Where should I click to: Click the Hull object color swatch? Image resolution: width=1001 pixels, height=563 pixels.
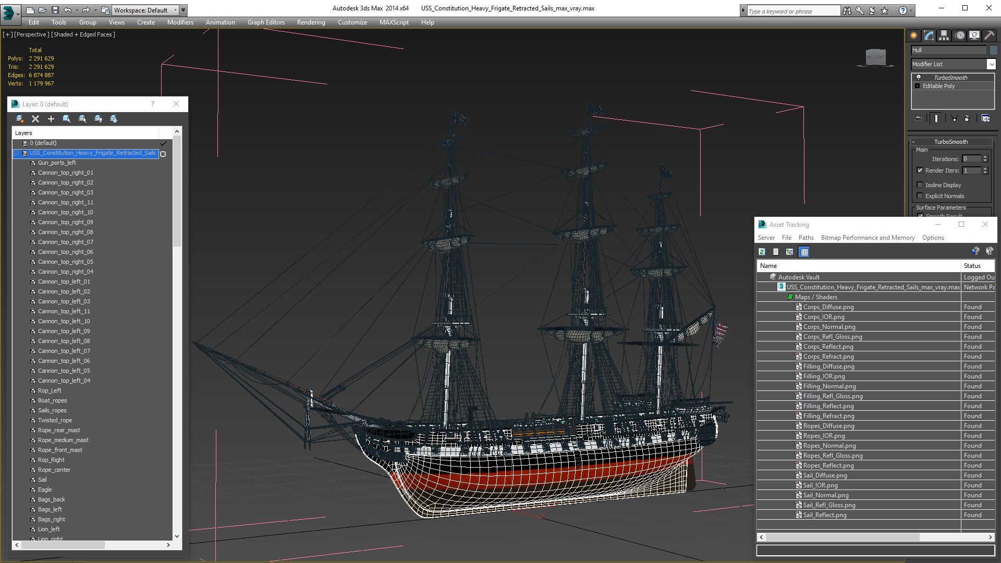(993, 50)
